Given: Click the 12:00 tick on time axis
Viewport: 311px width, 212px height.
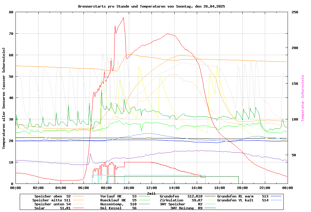Looking at the screenshot, I should click(151, 188).
